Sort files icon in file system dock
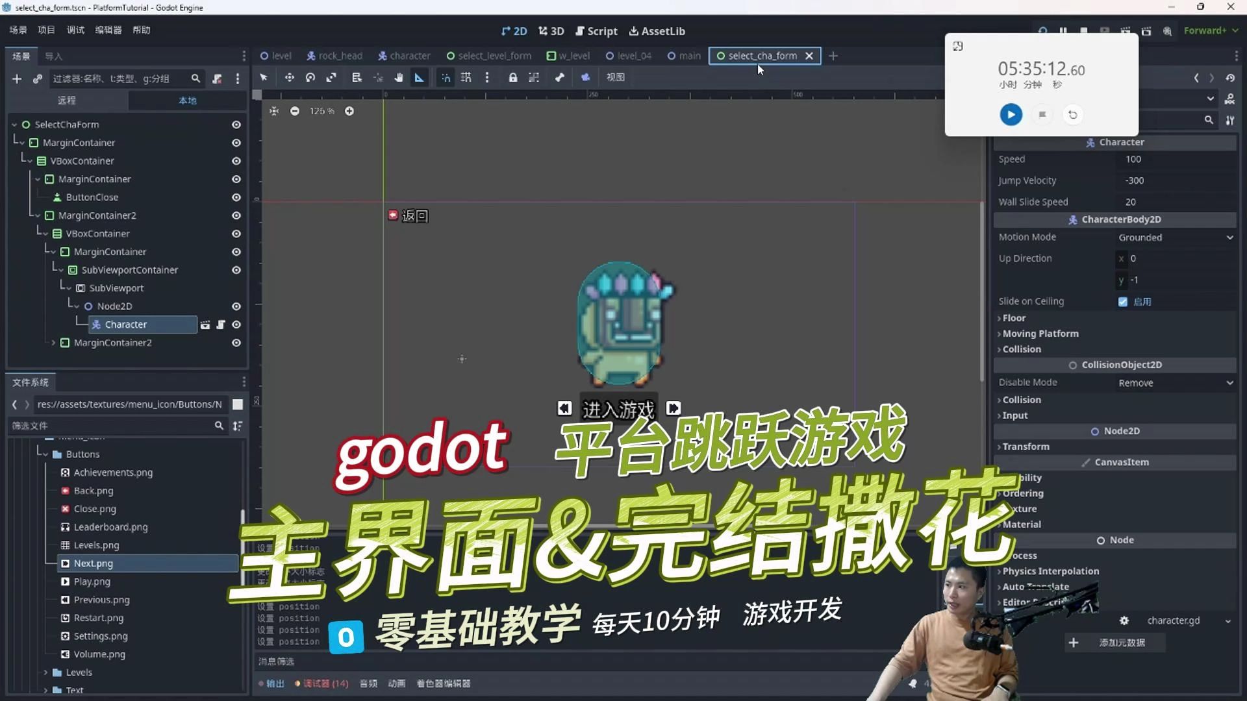Viewport: 1247px width, 701px height. click(x=238, y=426)
